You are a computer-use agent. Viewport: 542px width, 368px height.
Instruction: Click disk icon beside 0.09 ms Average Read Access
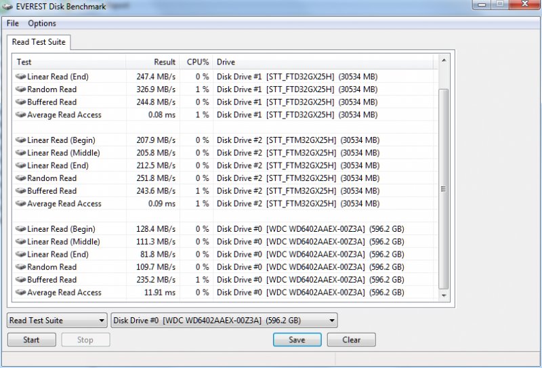(21, 203)
